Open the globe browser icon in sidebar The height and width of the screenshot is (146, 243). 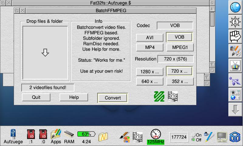point(235,7)
